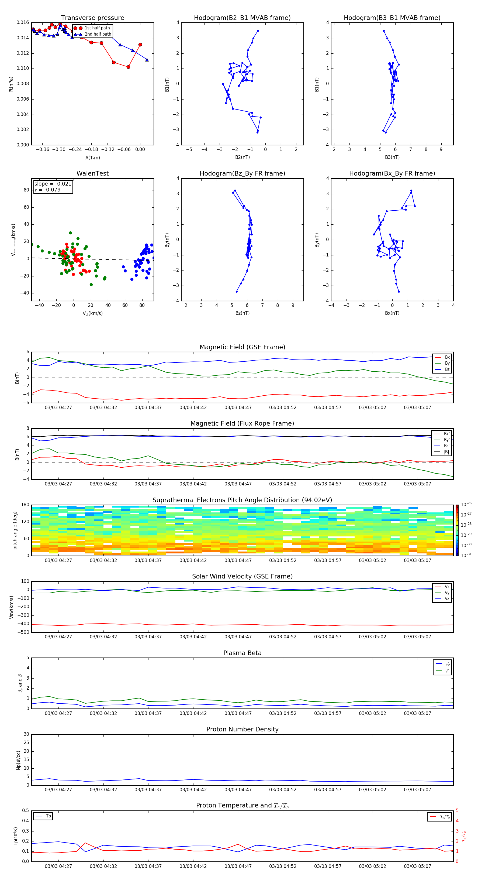Select the "Proton Temperature and Te/Tp" title
Screen dimensions: 485x890
[x=242, y=806]
